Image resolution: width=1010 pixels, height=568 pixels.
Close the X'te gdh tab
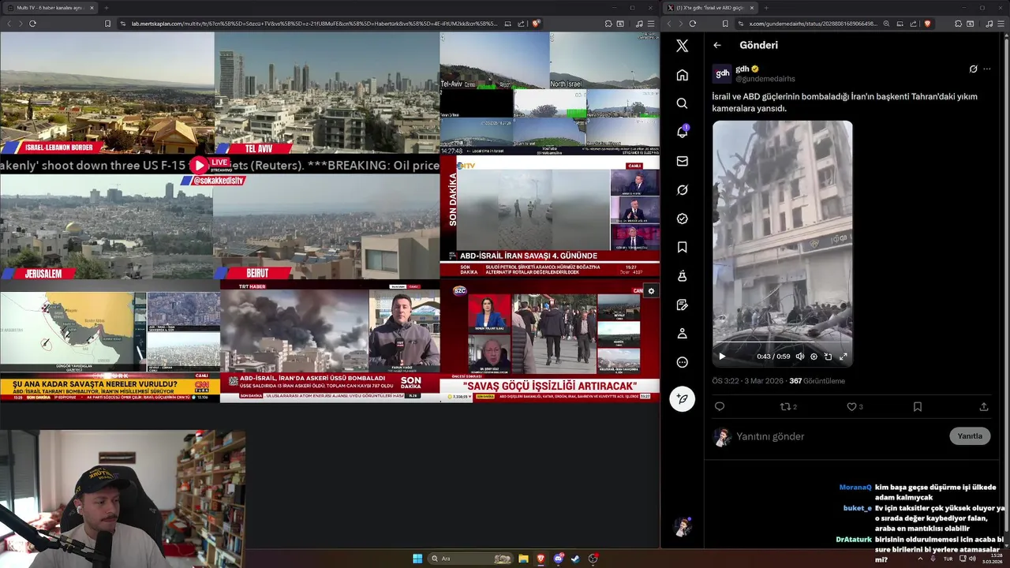point(751,8)
